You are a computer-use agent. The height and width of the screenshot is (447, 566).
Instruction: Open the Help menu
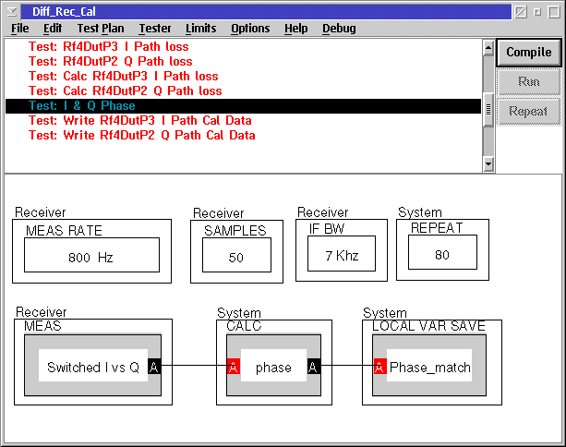pos(296,28)
